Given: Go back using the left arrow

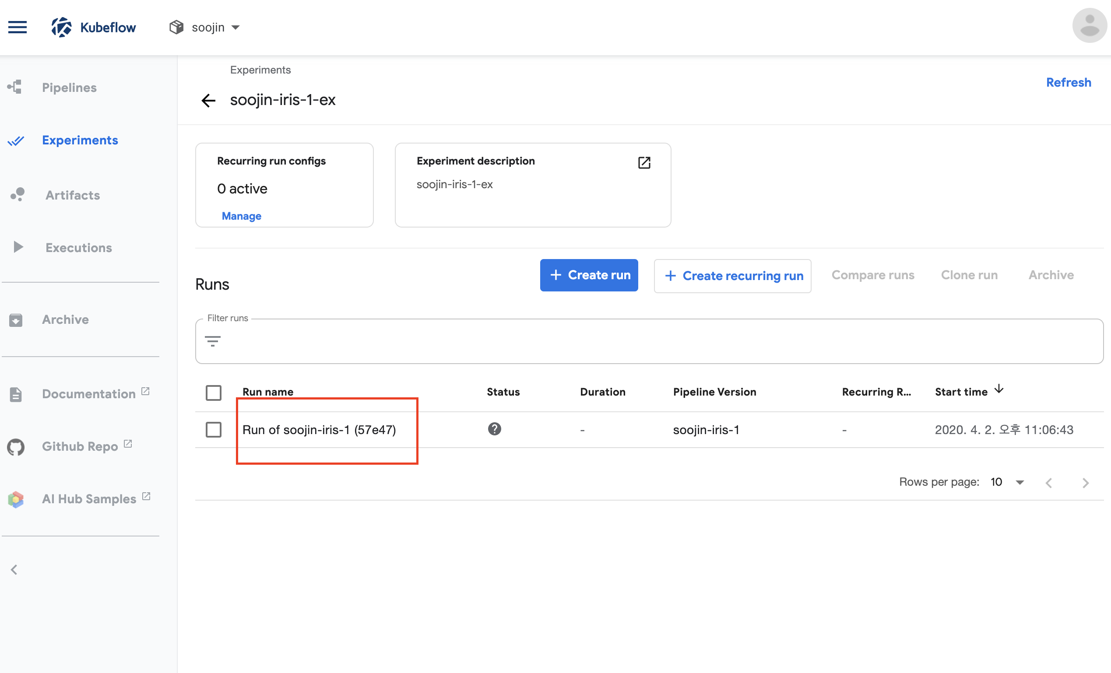Looking at the screenshot, I should point(208,100).
